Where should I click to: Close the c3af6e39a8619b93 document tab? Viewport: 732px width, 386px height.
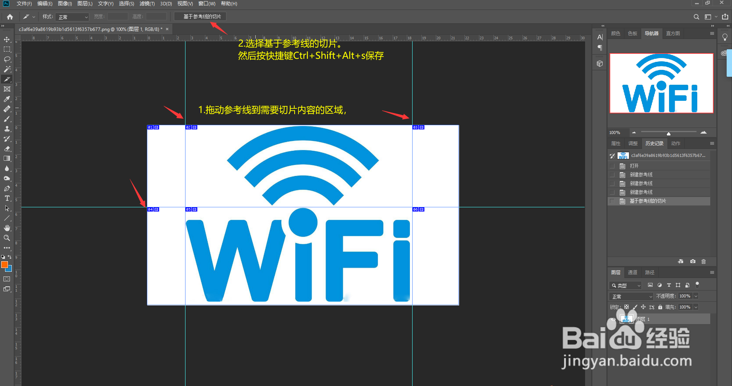[x=167, y=29]
